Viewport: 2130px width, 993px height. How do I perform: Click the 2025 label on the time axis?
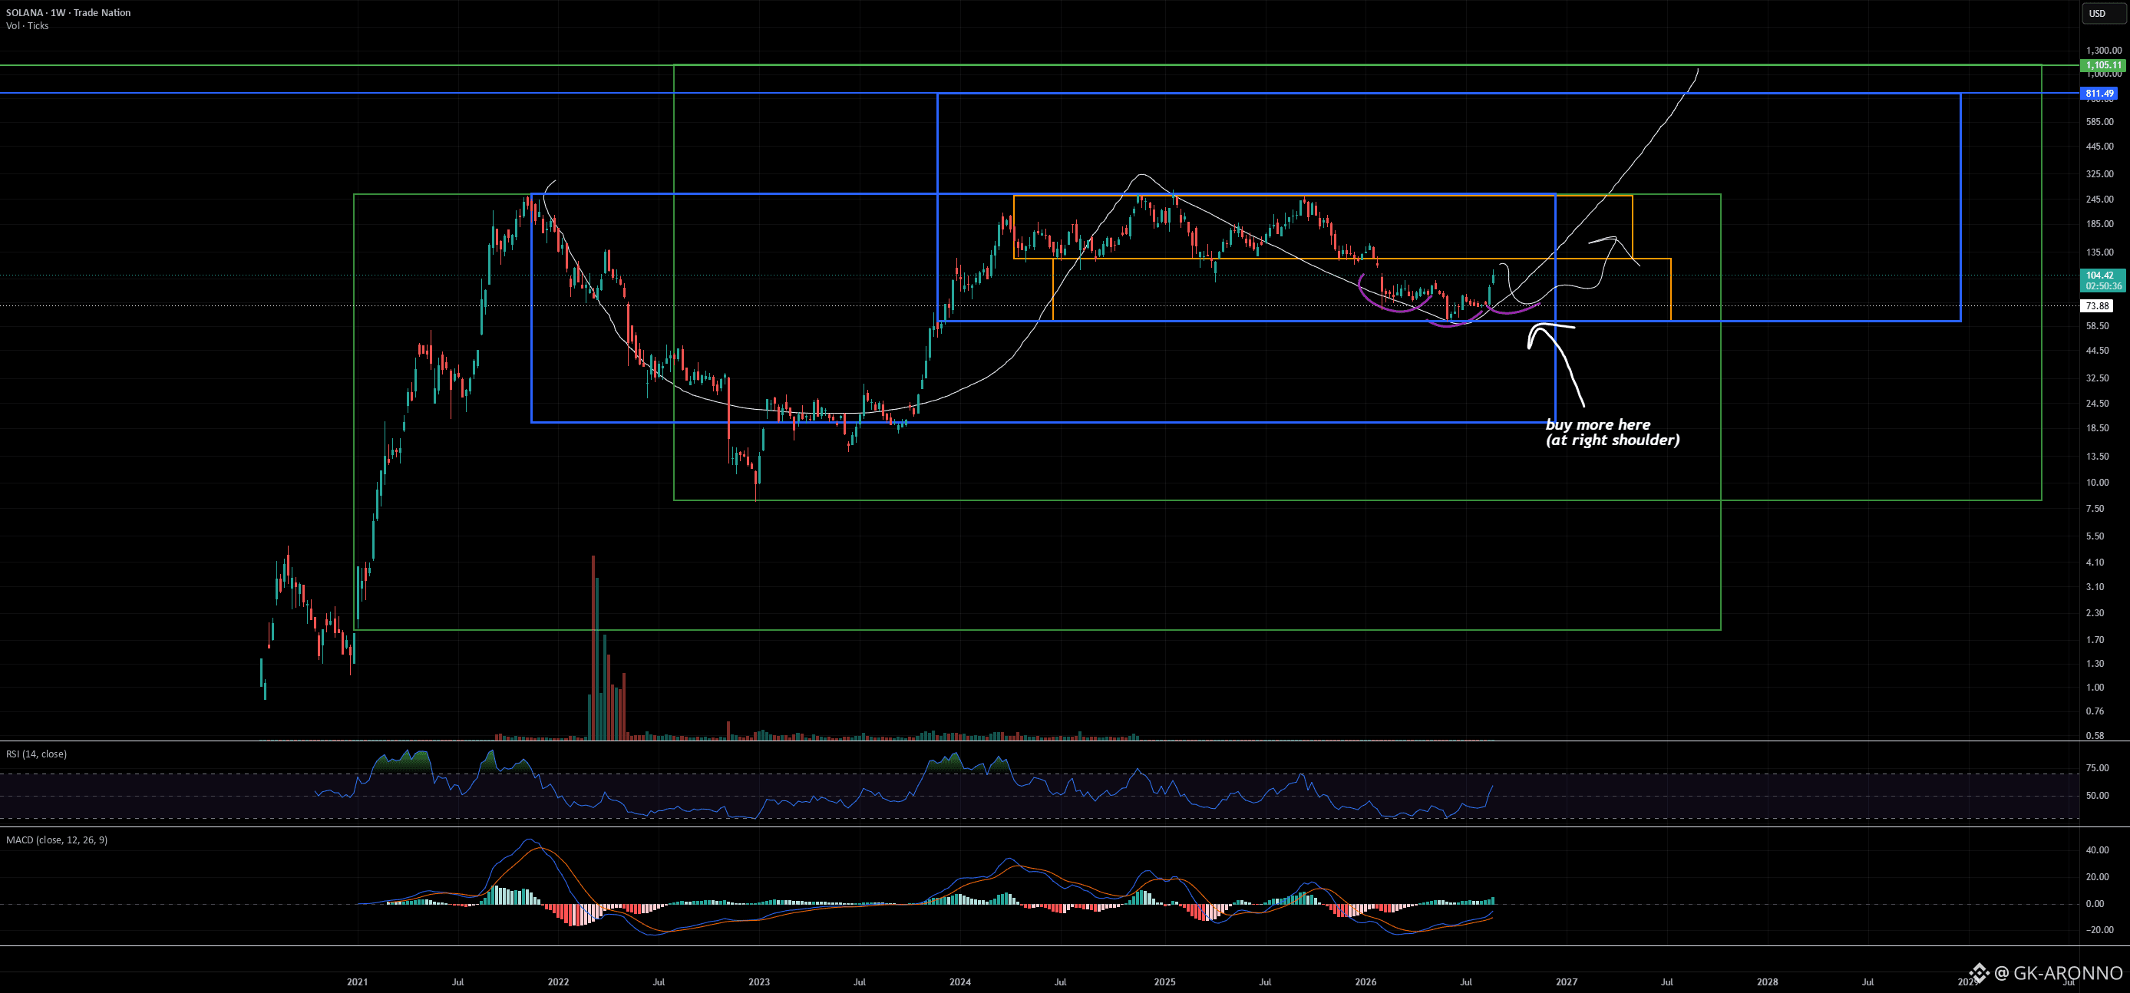1164,982
